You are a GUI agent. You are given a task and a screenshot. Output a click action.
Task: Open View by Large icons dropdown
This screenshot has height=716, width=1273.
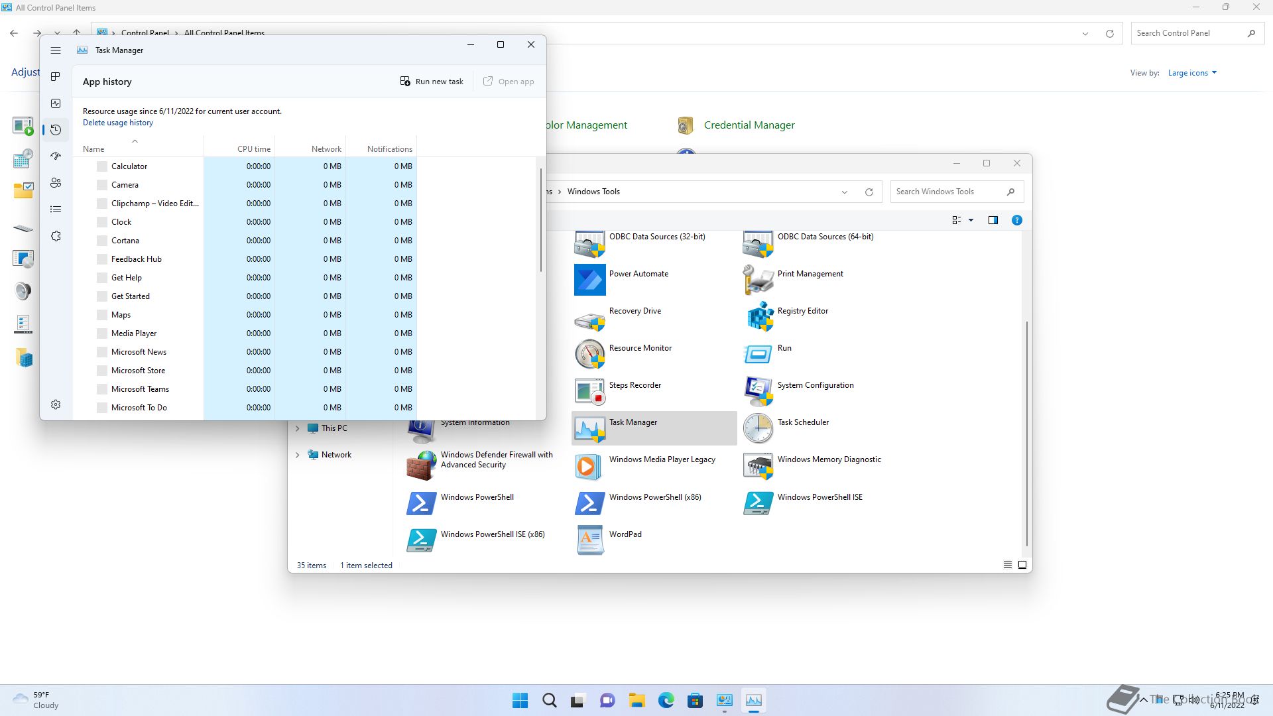point(1192,73)
